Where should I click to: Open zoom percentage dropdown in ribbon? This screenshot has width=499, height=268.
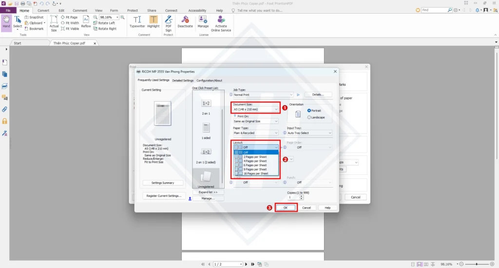117,17
